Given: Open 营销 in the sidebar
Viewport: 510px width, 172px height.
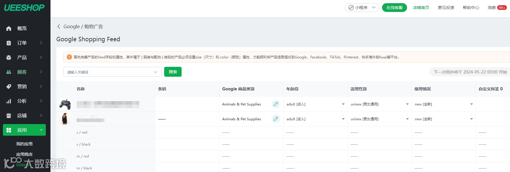Looking at the screenshot, I should coord(22,87).
